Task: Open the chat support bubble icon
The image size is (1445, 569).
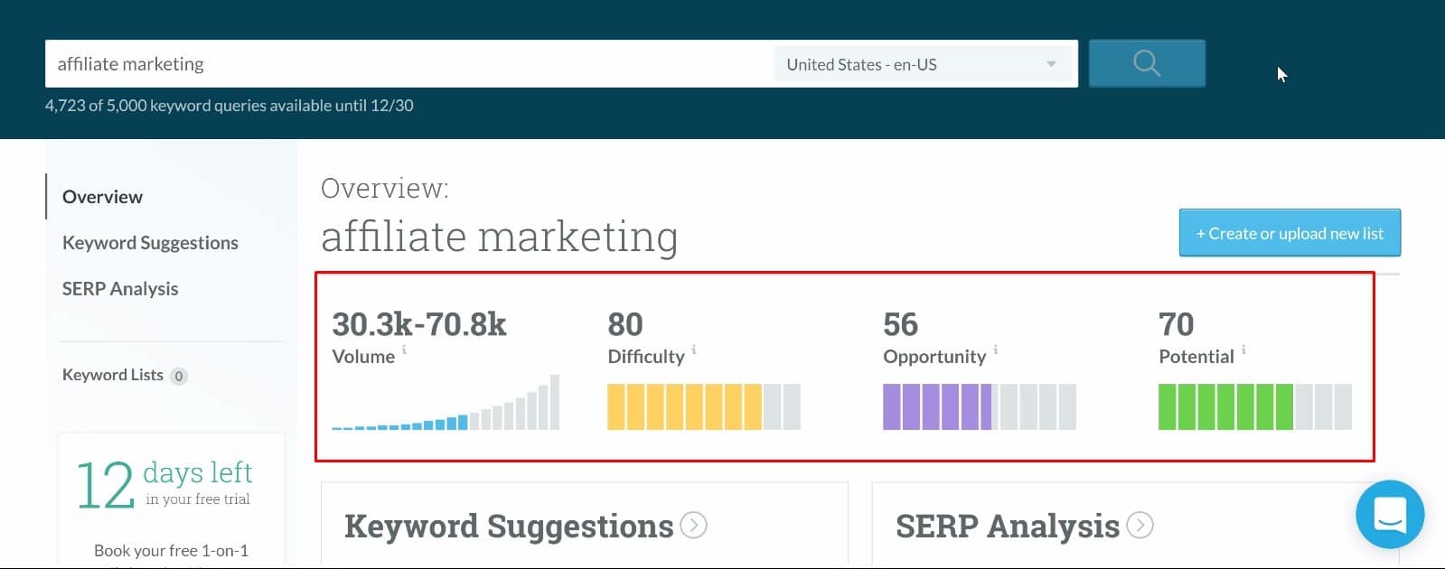Action: 1390,514
